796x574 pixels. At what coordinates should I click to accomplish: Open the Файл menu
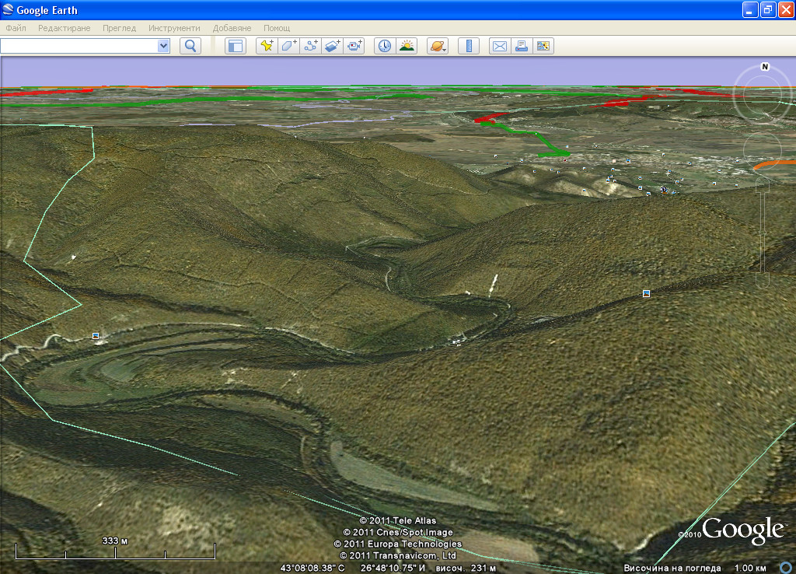click(x=16, y=28)
